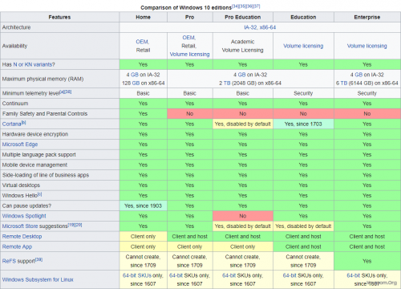401x289 pixels.
Task: Click the TB link in 6 TB Enterprise memory
Action: tap(343, 83)
